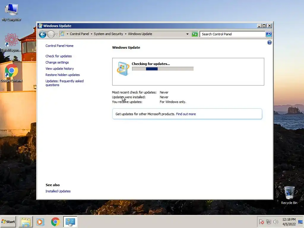Open the address bar history dropdown
Viewport: 304px width, 228px height.
point(187,34)
